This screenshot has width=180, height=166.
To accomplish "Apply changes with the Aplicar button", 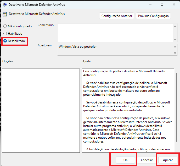I will (168, 160).
